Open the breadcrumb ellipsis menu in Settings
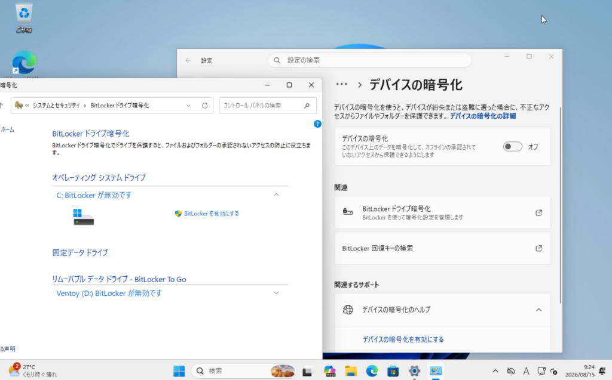This screenshot has height=380, width=612. click(x=341, y=84)
